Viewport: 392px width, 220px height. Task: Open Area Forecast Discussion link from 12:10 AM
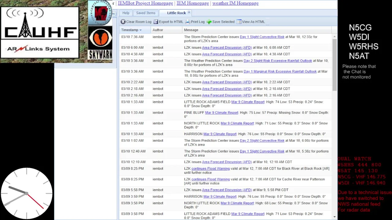click(227, 162)
